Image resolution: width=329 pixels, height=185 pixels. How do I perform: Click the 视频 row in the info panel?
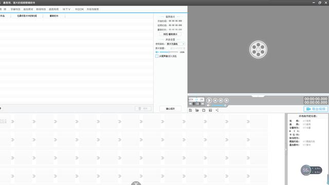coord(300,121)
